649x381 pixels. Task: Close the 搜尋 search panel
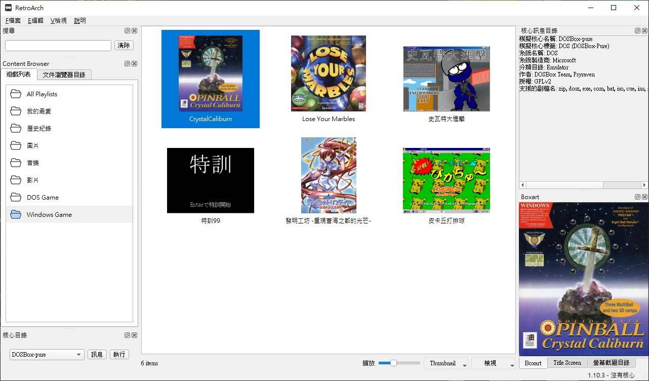pyautogui.click(x=135, y=31)
